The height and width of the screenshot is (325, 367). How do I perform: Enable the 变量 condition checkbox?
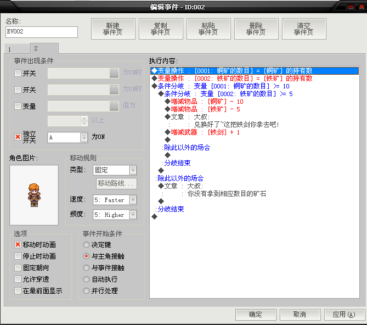click(x=18, y=107)
